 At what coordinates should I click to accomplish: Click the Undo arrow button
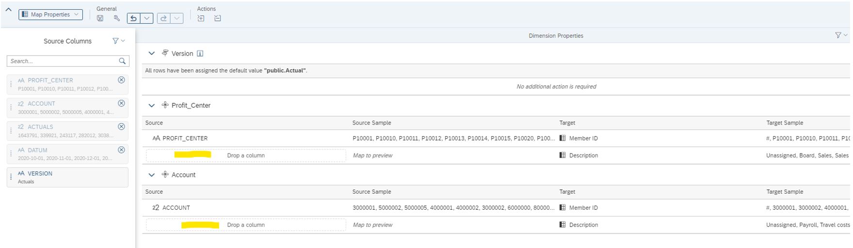pyautogui.click(x=133, y=18)
